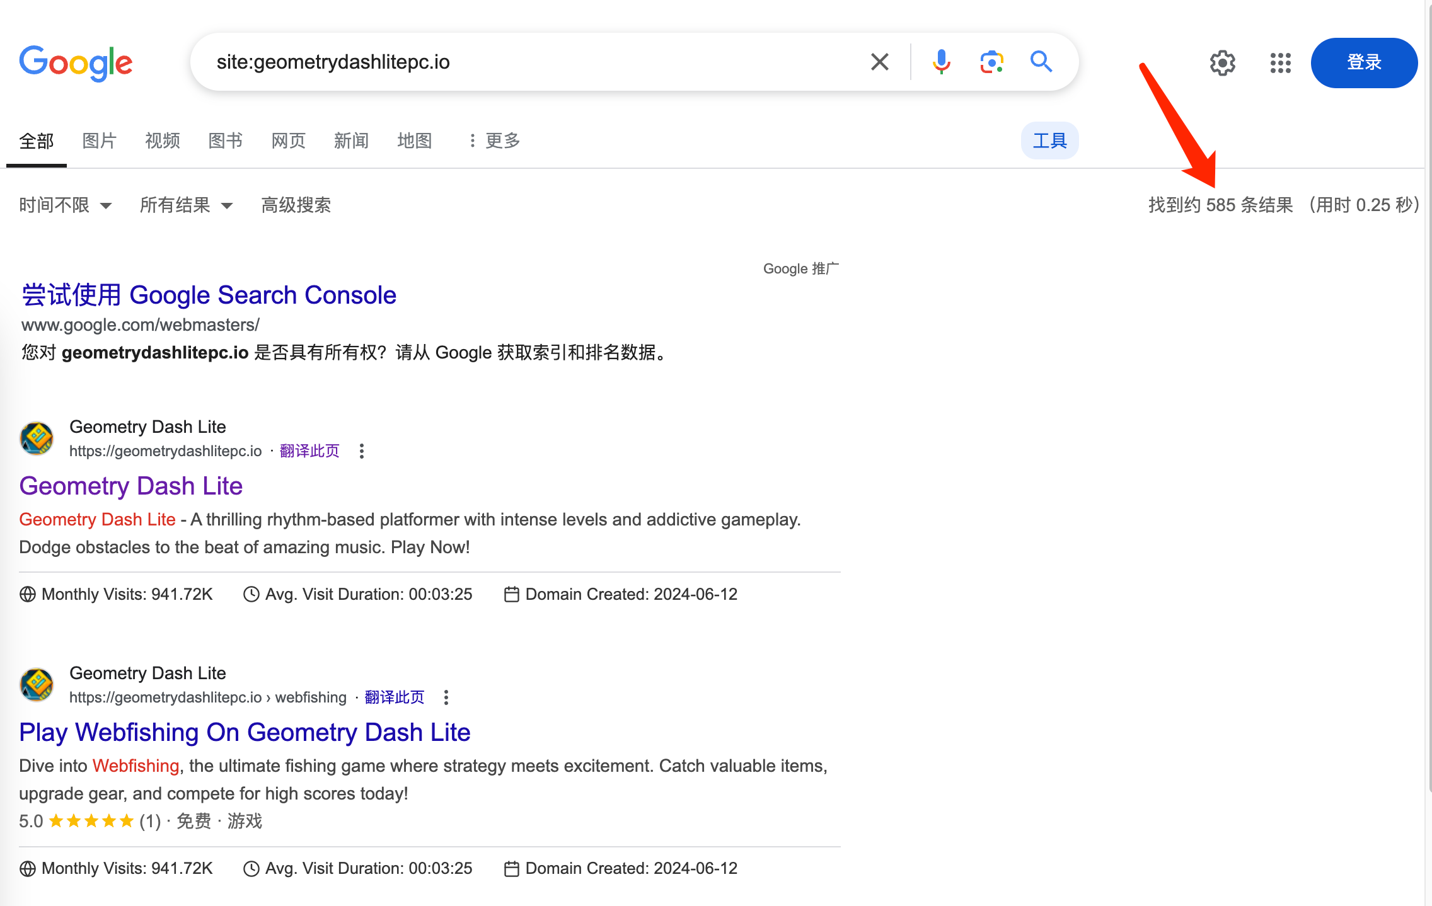Viewport: 1432px width, 906px height.
Task: Click the magnifying glass search icon
Action: 1041,62
